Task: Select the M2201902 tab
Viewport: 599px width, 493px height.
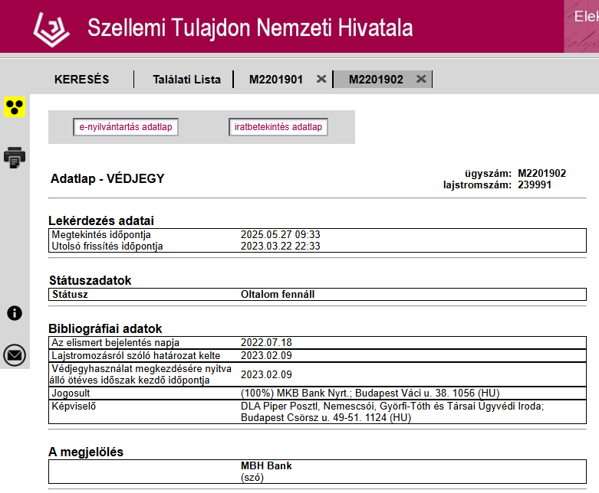Action: coord(376,80)
